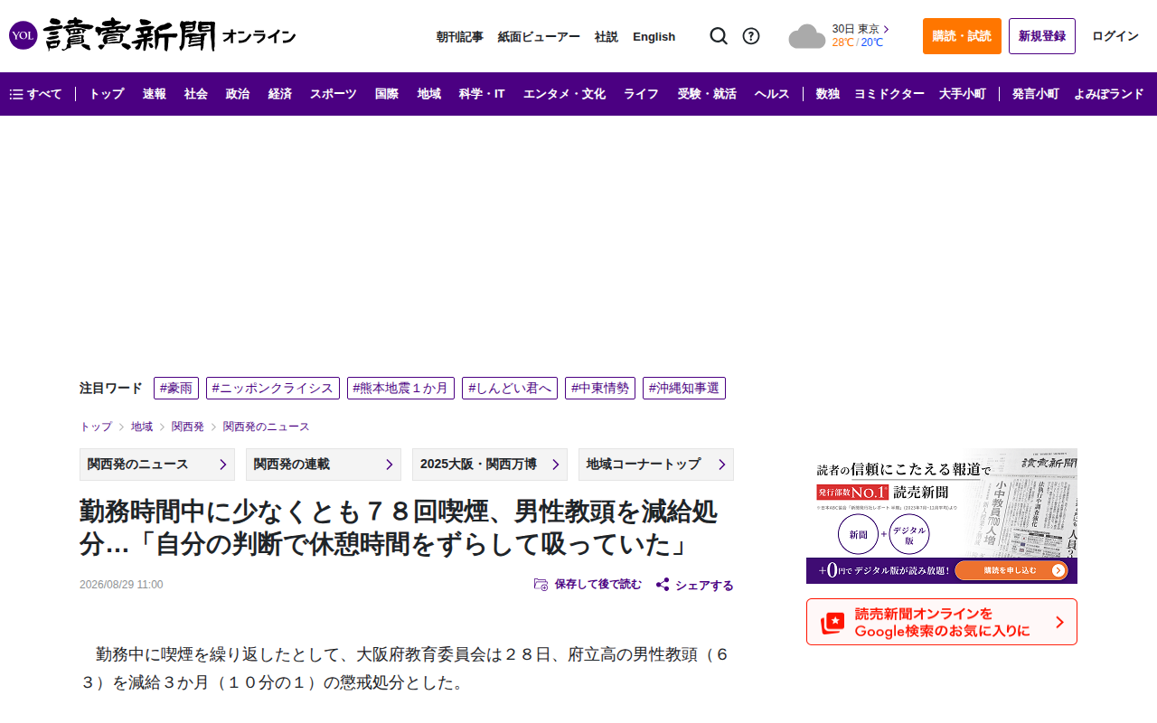Click the help question mark icon
Screen dimensions: 1157x723
751,36
